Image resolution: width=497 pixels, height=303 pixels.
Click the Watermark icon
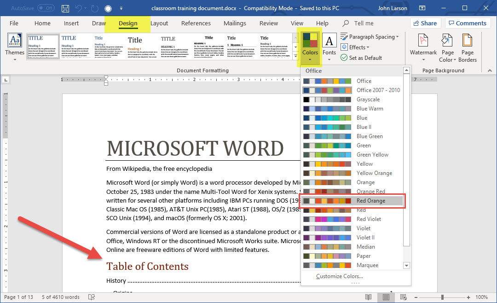pos(423,46)
